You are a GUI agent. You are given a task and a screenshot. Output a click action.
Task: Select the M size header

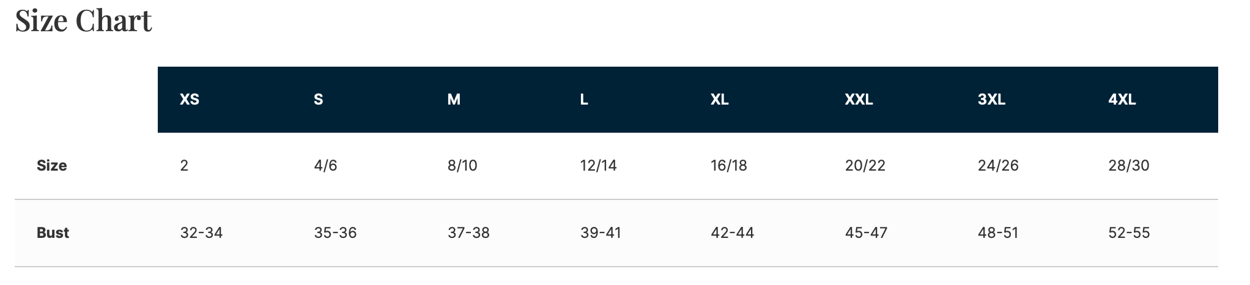pyautogui.click(x=454, y=100)
